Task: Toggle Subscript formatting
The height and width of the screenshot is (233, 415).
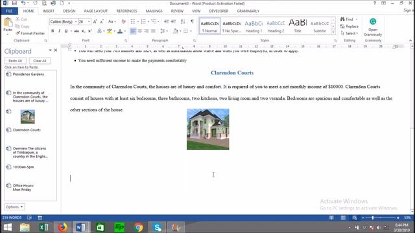Action: pyautogui.click(x=83, y=31)
